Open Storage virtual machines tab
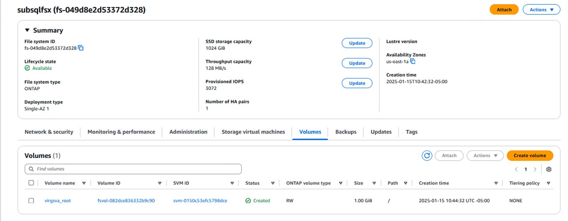The image size is (568, 221). (253, 132)
